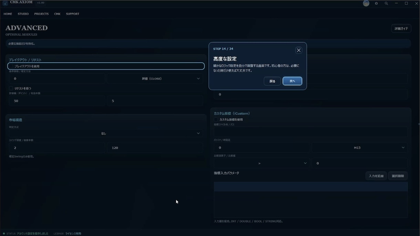Screen dimensions: 420x236
Task: Click the CMK Axiom app logo icon
Action: pos(5,3)
